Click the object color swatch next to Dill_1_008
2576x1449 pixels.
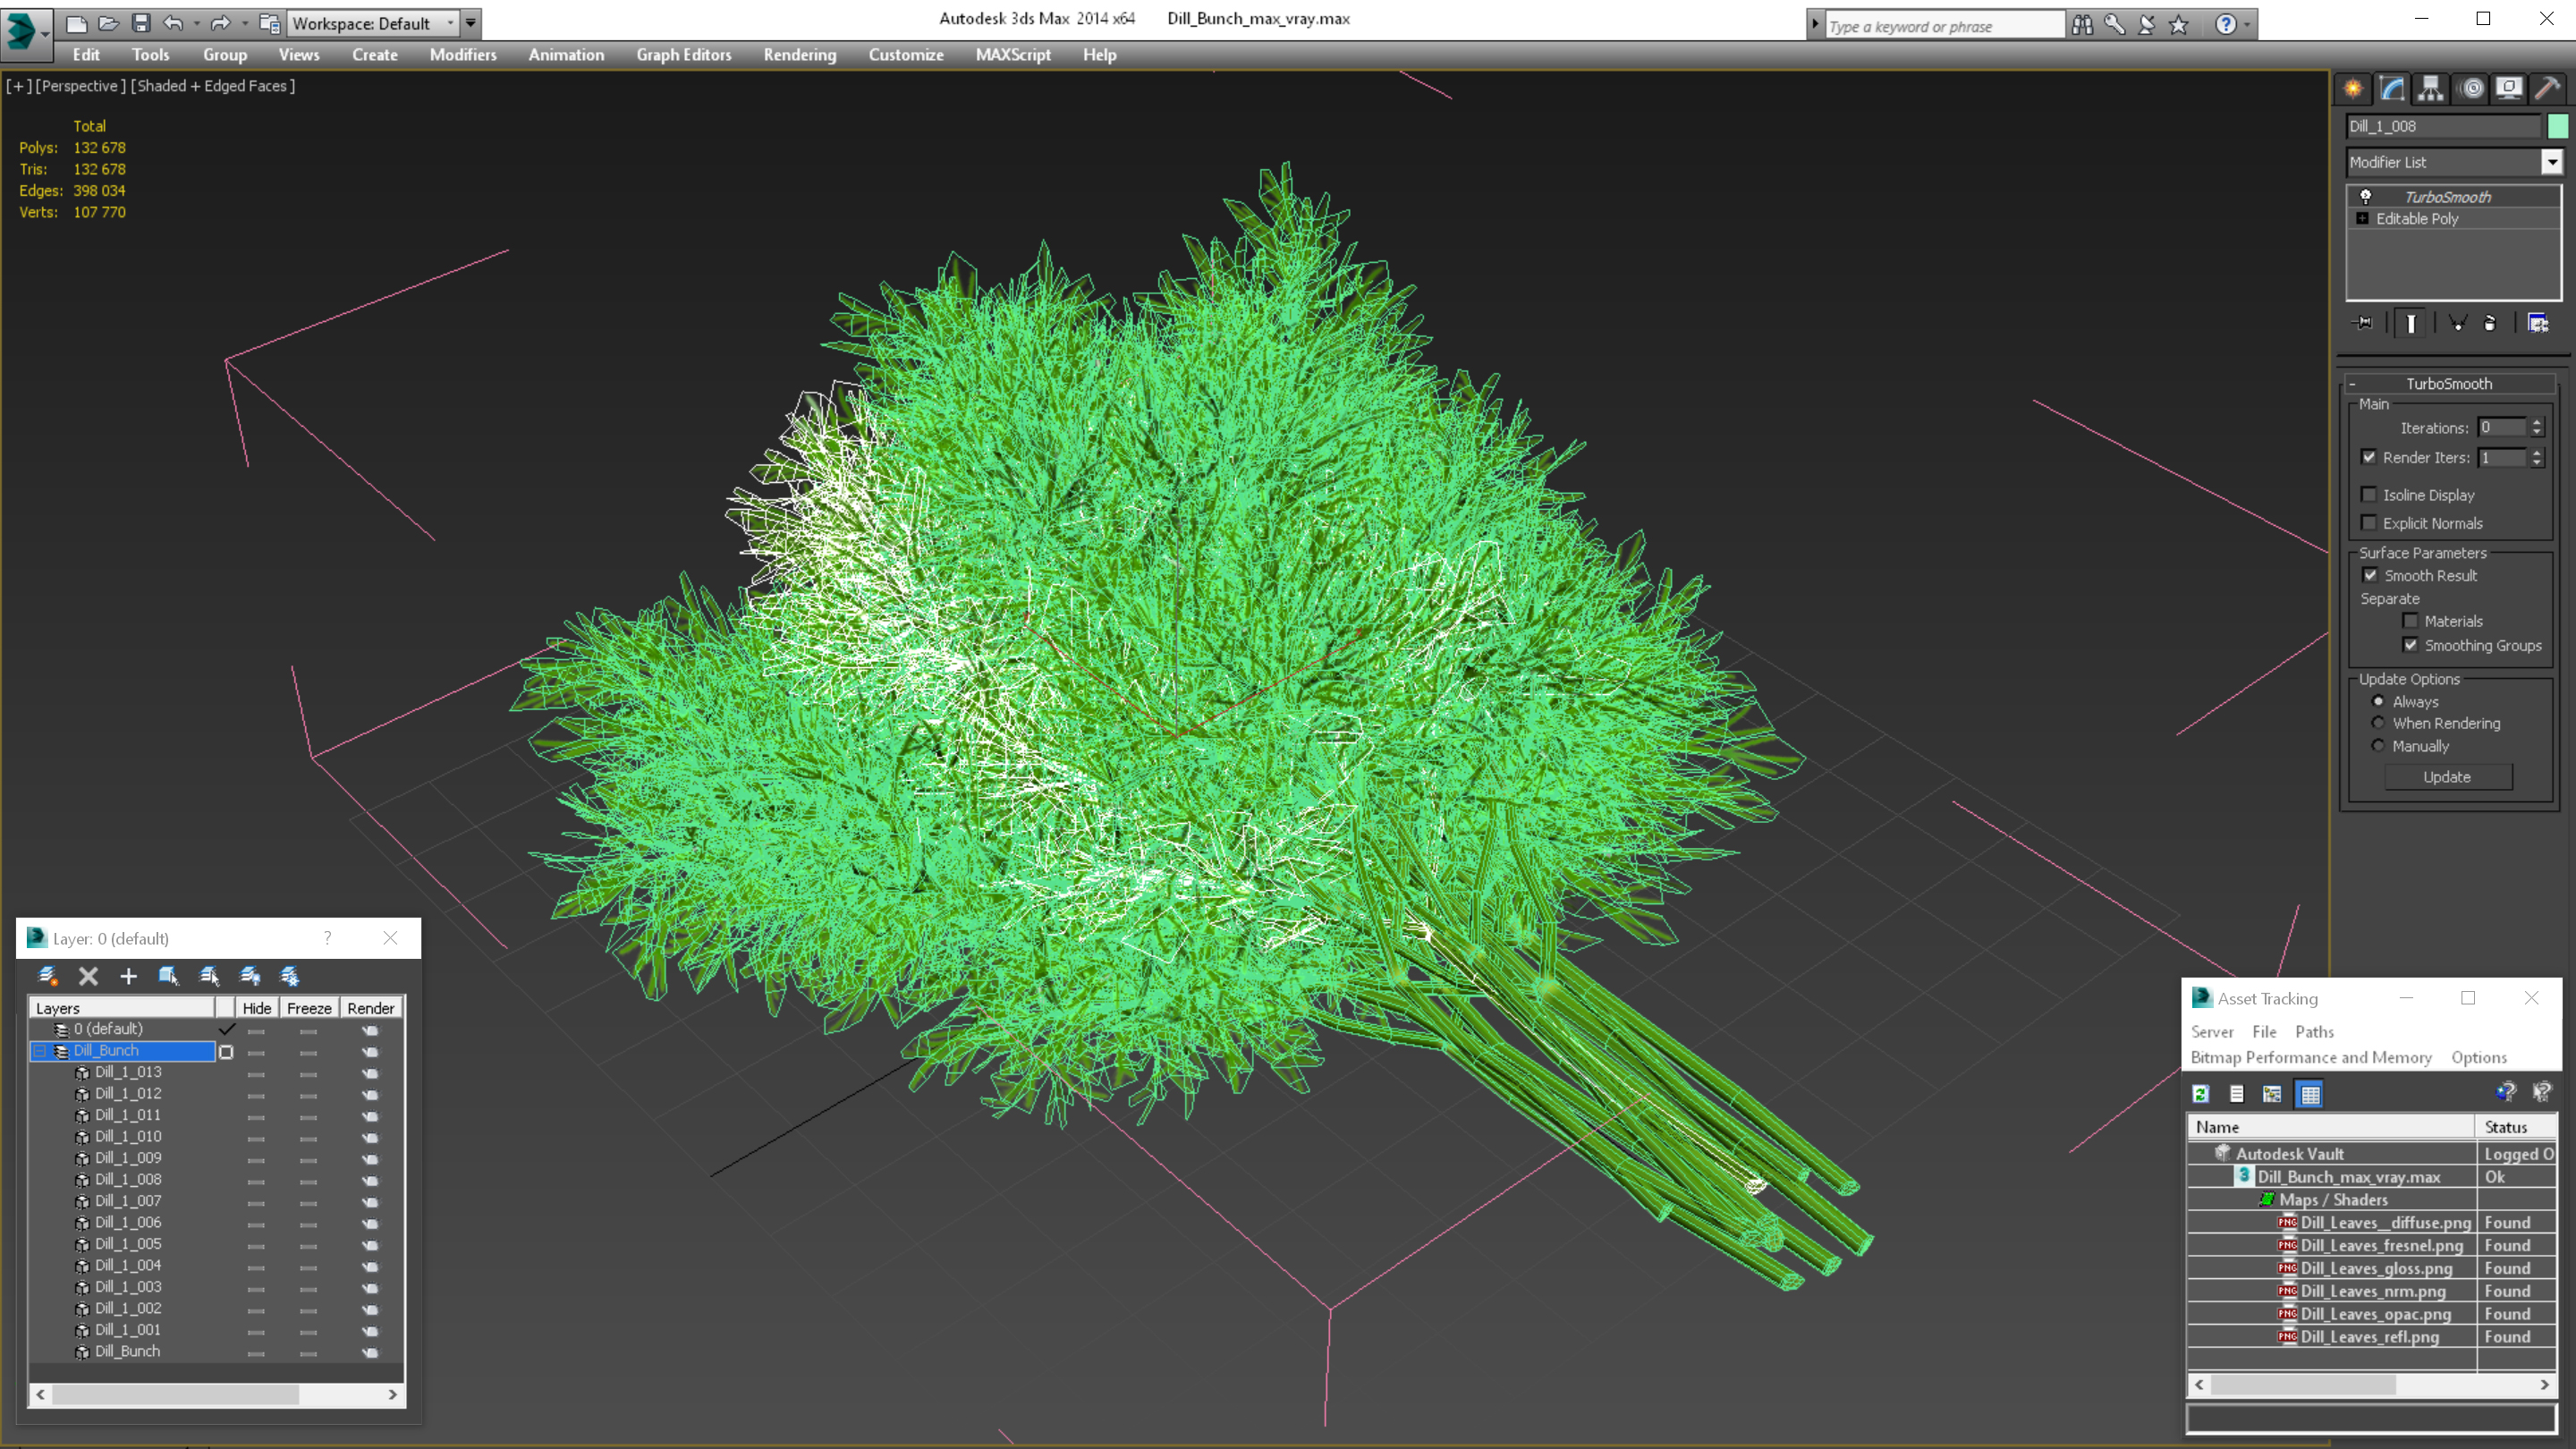(2558, 126)
